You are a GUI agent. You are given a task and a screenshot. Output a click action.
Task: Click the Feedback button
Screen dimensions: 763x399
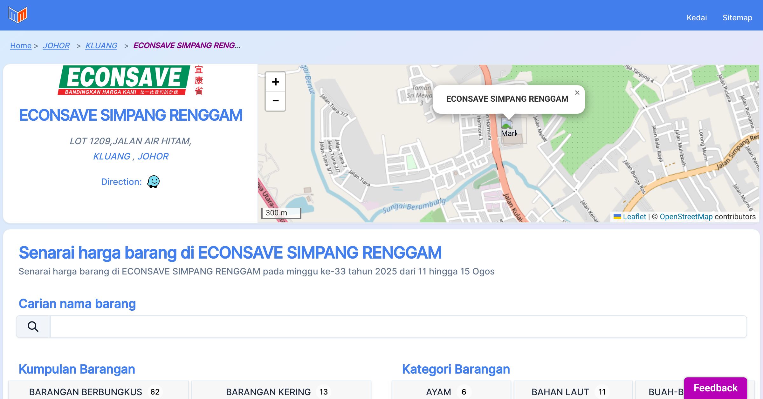(x=715, y=388)
